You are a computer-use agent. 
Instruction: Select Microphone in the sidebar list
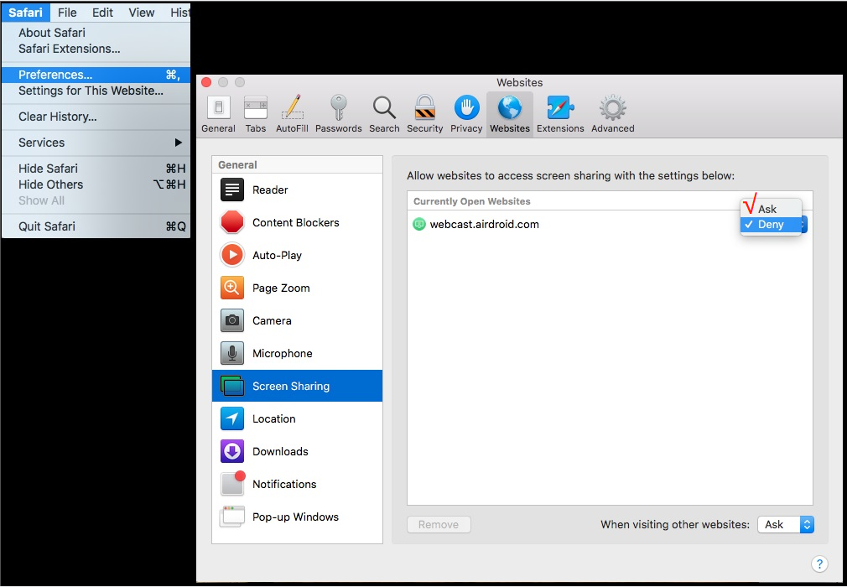(282, 353)
